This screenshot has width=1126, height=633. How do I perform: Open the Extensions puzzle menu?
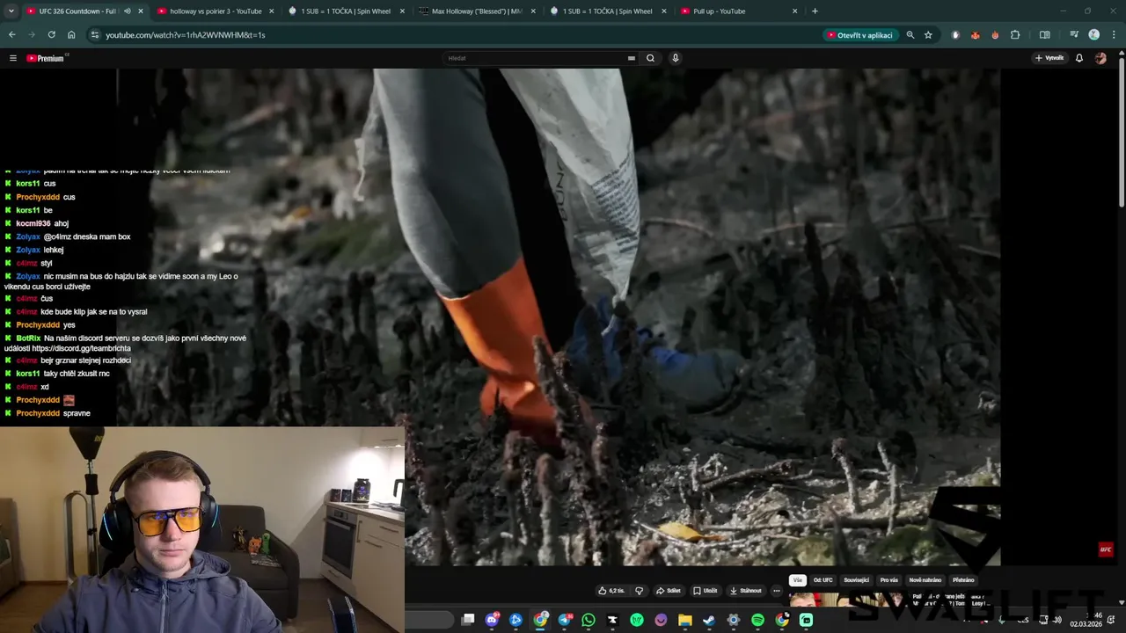coord(1015,35)
